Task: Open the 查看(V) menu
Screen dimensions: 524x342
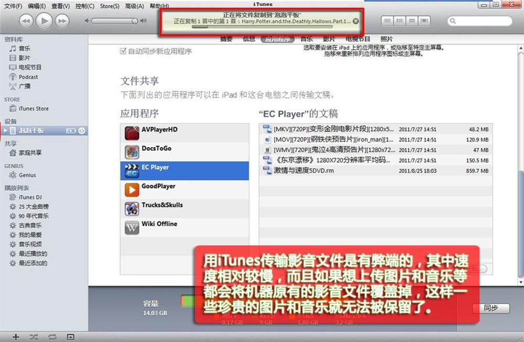Action: (x=60, y=6)
